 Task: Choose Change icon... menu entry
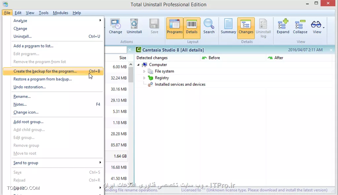(53, 112)
